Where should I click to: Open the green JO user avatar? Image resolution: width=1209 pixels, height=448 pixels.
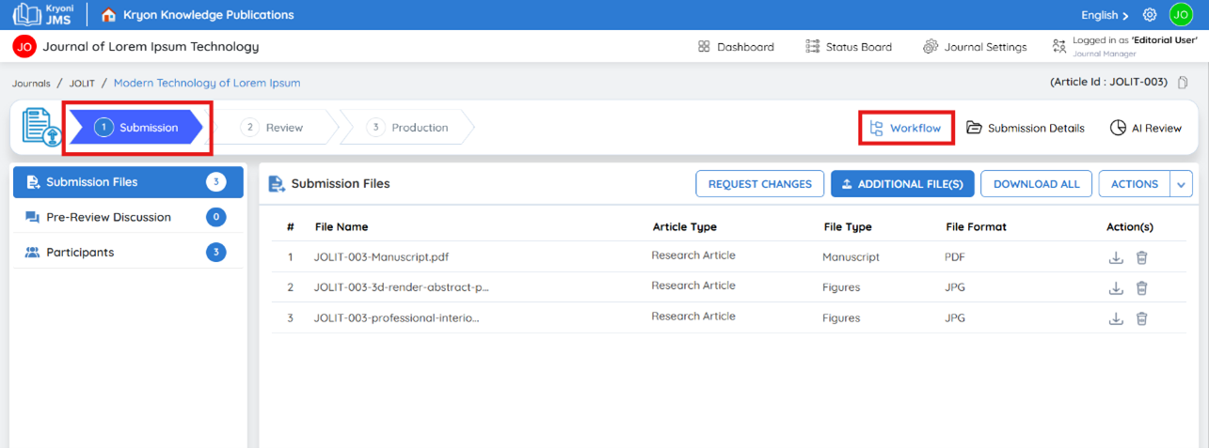click(1181, 15)
